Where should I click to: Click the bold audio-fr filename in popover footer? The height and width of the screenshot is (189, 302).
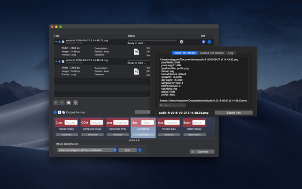184,113
